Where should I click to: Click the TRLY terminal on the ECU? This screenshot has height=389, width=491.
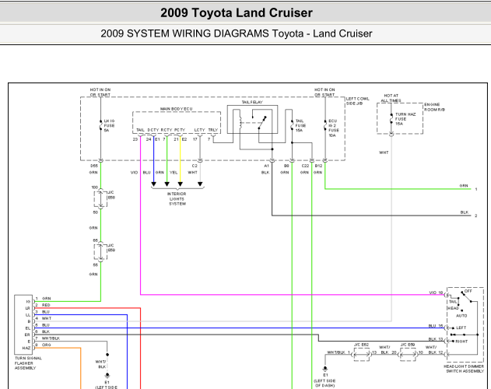[213, 130]
